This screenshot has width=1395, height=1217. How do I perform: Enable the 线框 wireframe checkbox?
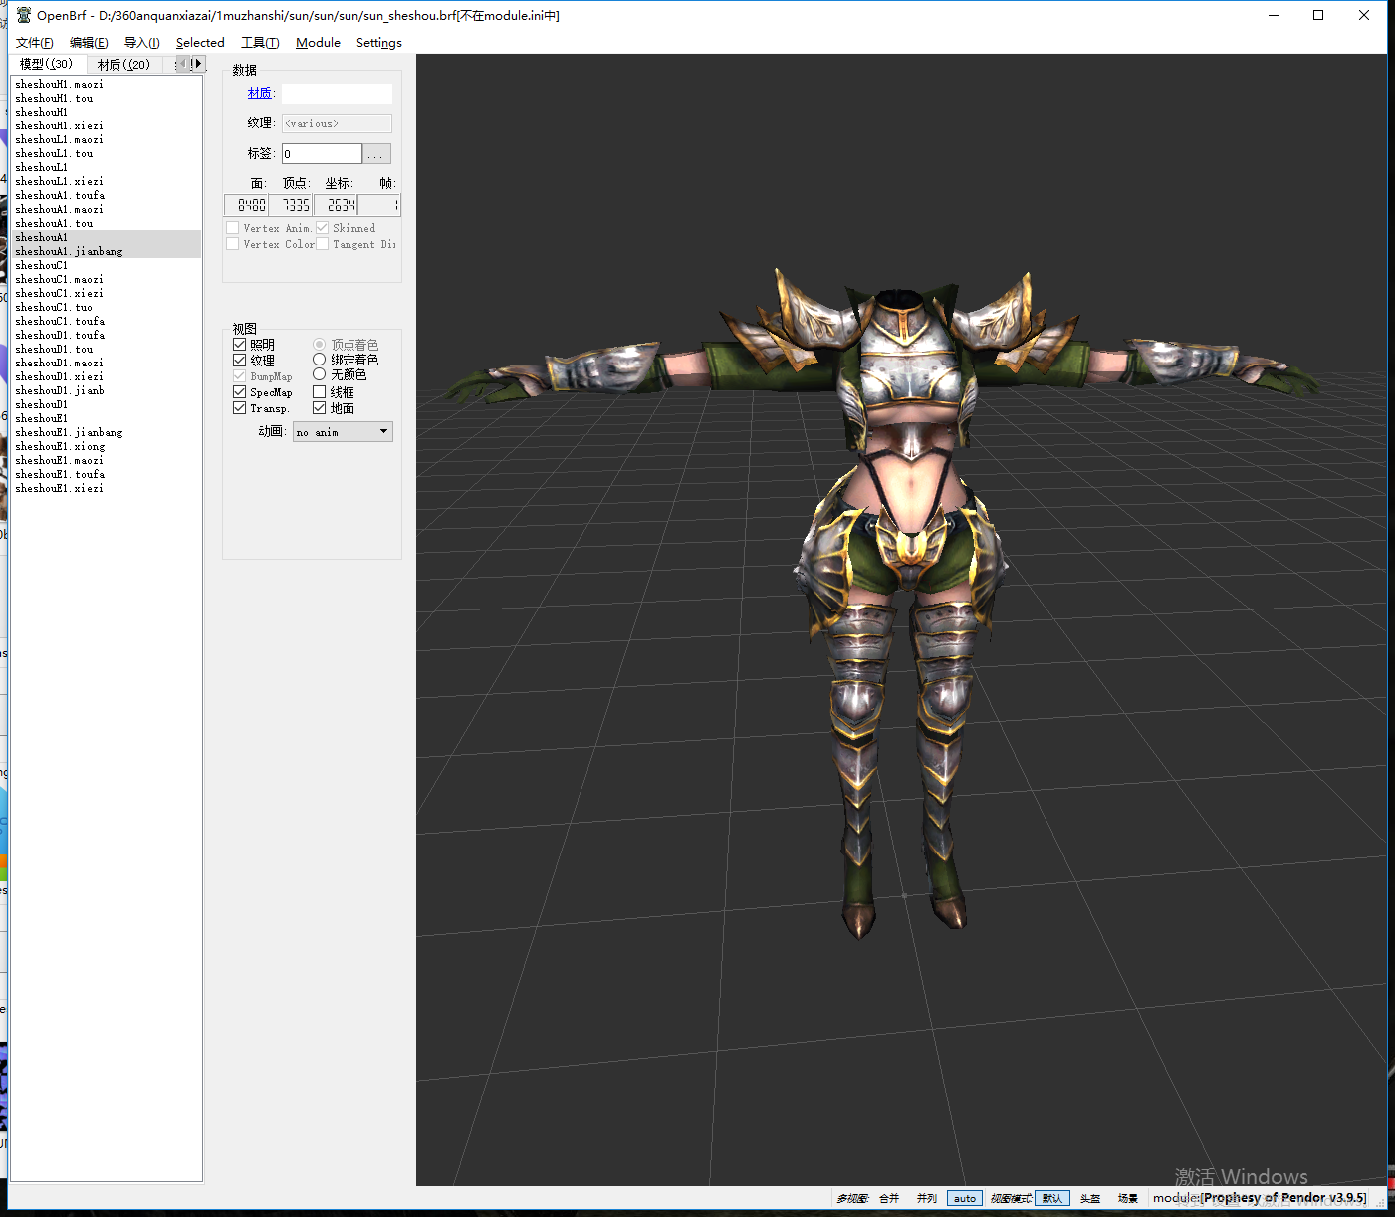coord(319,392)
